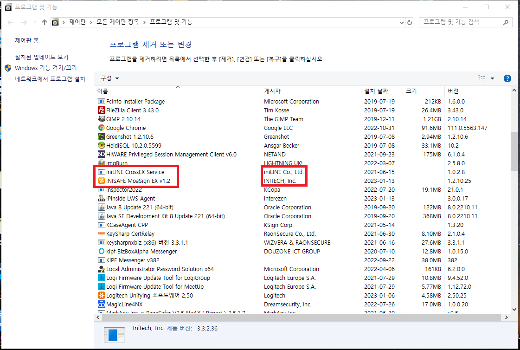
Task: Click the INISAFE MoaSign EX icon
Action: (x=102, y=181)
